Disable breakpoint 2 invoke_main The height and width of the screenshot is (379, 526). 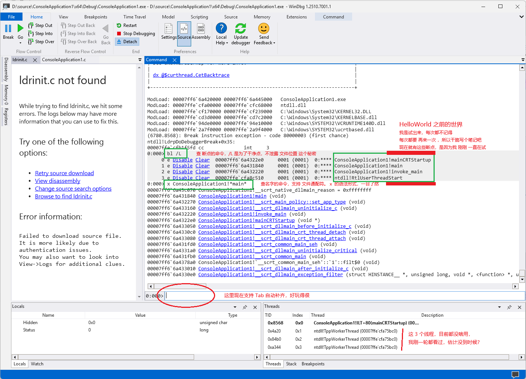point(183,172)
